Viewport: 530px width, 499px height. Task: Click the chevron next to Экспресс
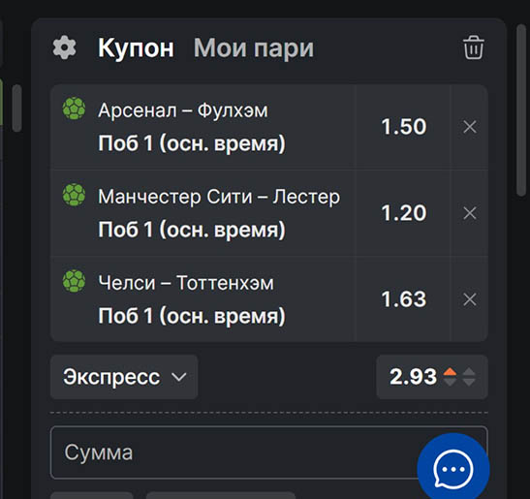pos(179,377)
